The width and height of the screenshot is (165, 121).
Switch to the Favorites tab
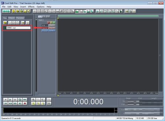click(20, 18)
